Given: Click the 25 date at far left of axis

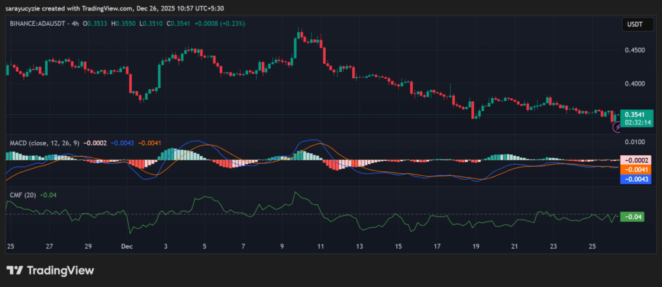Looking at the screenshot, I should pyautogui.click(x=10, y=247).
